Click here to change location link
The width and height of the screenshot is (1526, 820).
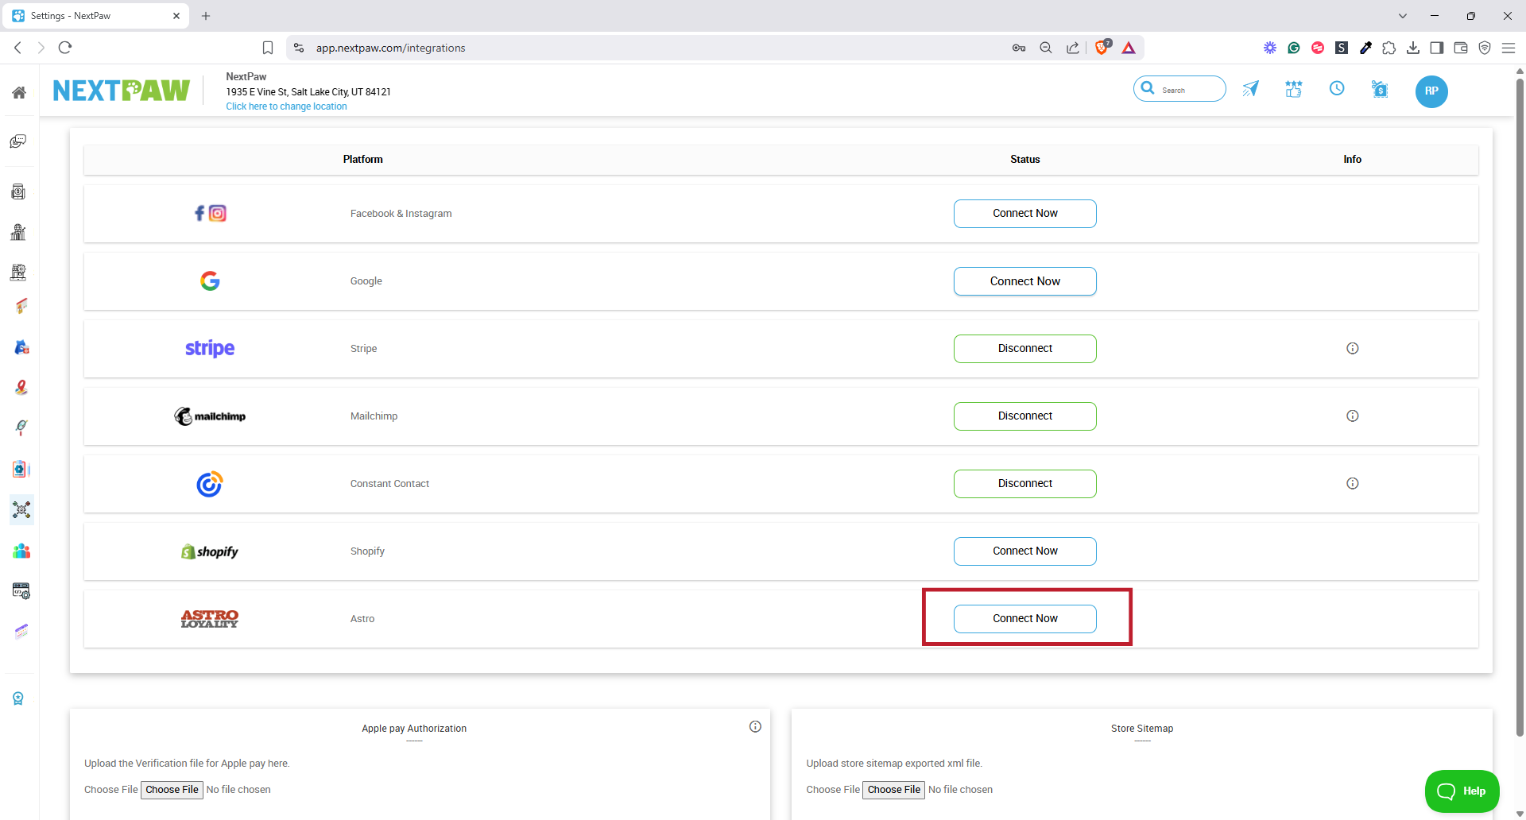coord(286,106)
